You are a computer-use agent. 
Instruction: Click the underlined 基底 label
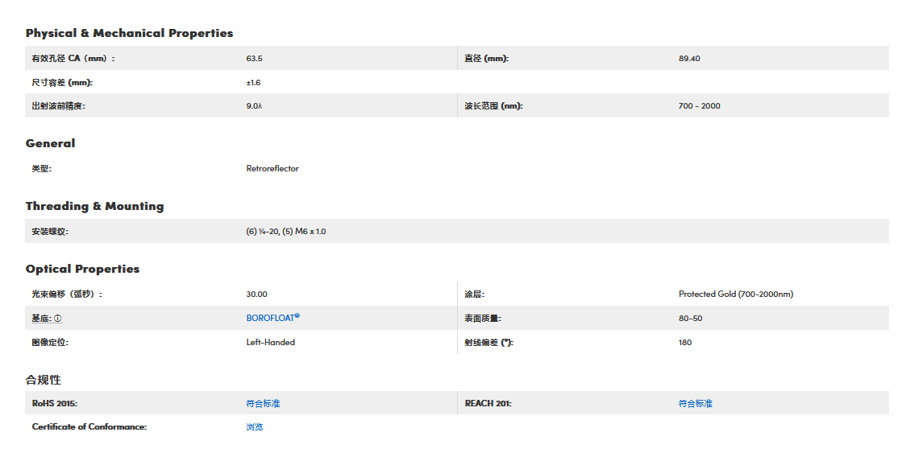(x=41, y=319)
